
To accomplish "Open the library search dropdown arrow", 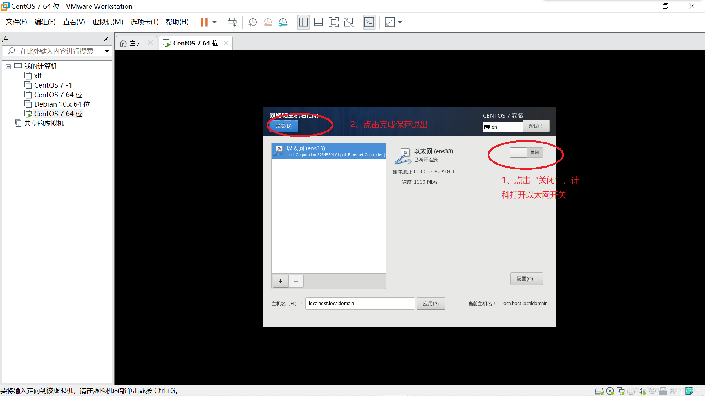I will [107, 51].
